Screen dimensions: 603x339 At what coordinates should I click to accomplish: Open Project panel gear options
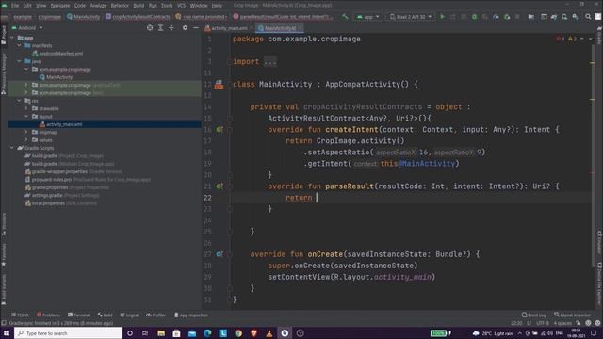pyautogui.click(x=185, y=28)
